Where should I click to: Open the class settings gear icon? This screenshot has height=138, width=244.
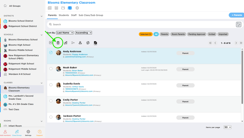(x=77, y=8)
